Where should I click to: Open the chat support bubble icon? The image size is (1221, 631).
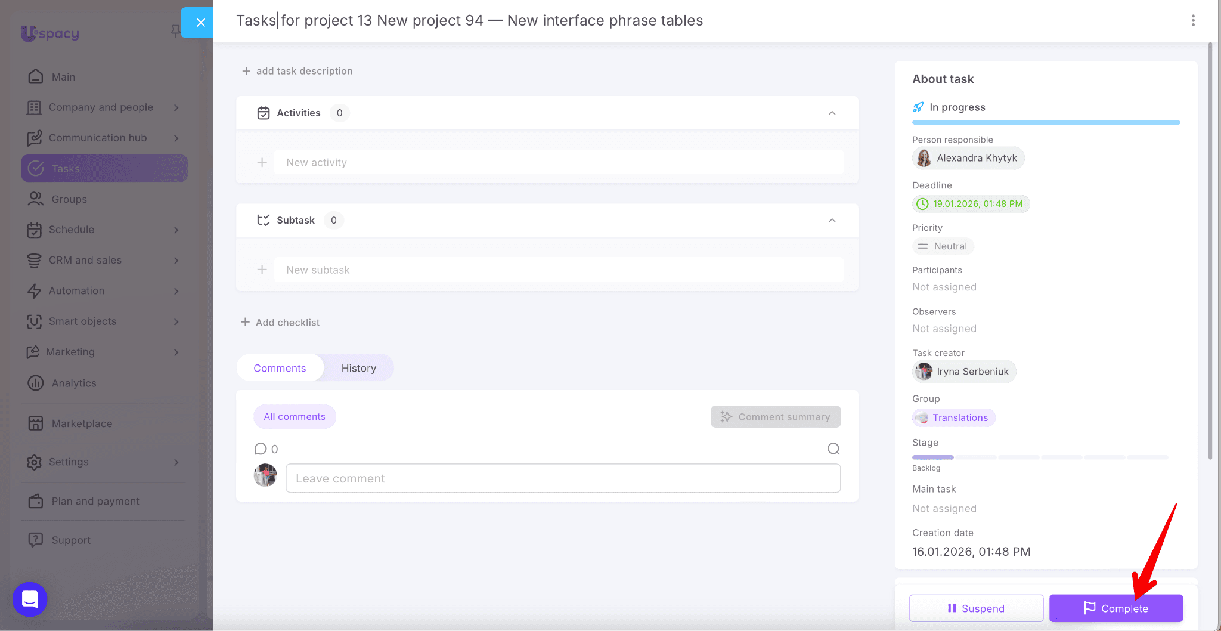tap(30, 599)
